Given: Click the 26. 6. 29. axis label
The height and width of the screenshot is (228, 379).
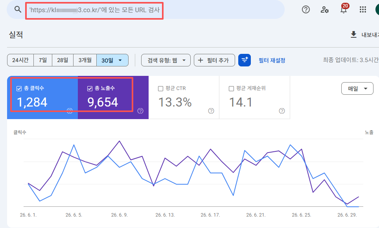Looking at the screenshot, I should (347, 215).
